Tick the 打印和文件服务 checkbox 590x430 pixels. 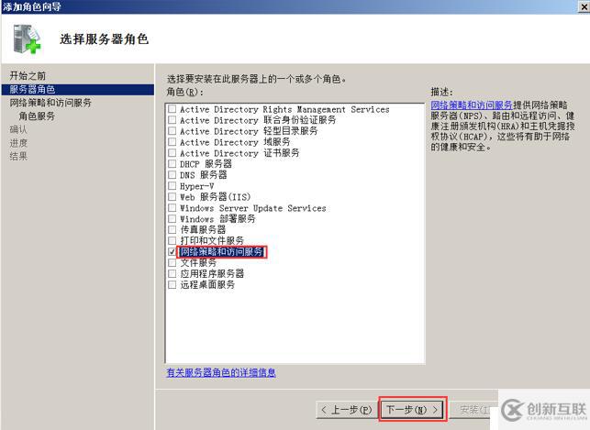click(172, 240)
